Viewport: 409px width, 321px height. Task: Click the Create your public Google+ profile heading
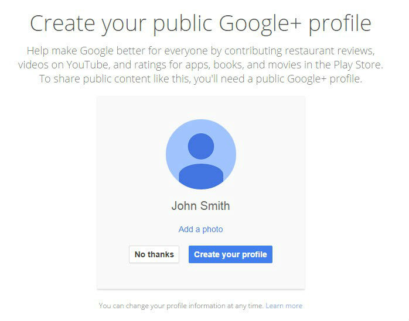tap(200, 23)
